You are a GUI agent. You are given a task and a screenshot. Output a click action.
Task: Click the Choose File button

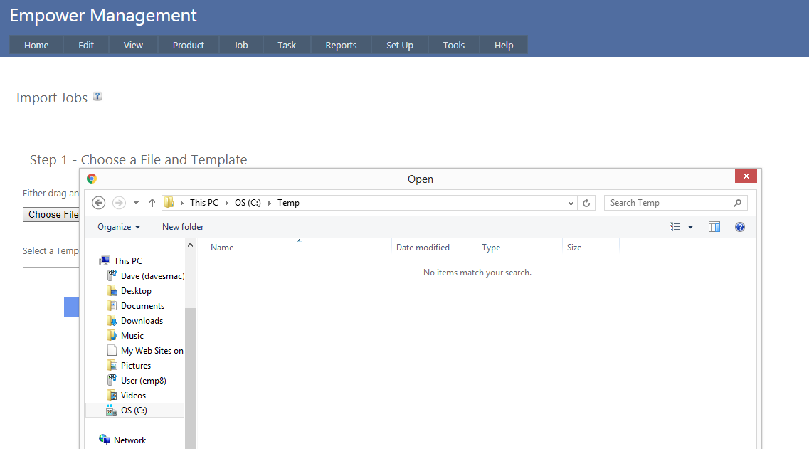[x=51, y=214]
